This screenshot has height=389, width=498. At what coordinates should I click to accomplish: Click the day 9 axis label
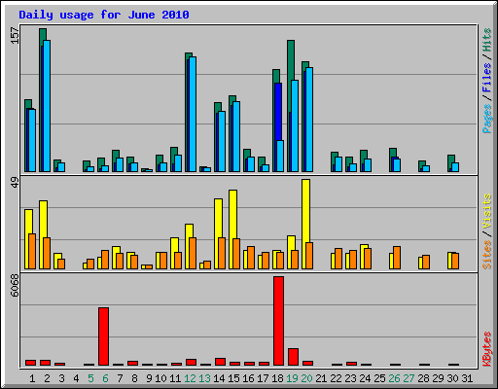click(x=149, y=378)
